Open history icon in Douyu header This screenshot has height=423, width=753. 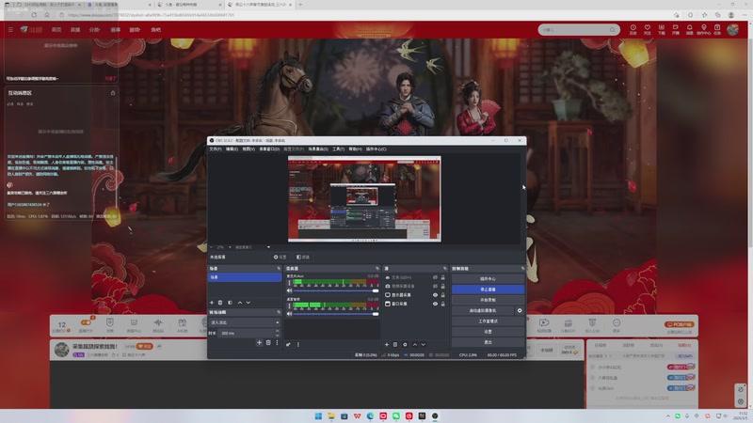[633, 29]
